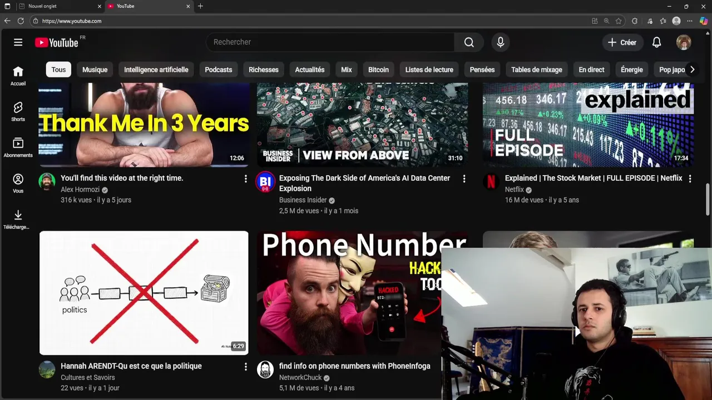This screenshot has height=400, width=712.
Task: Focus the Rechercher search field
Action: click(330, 42)
